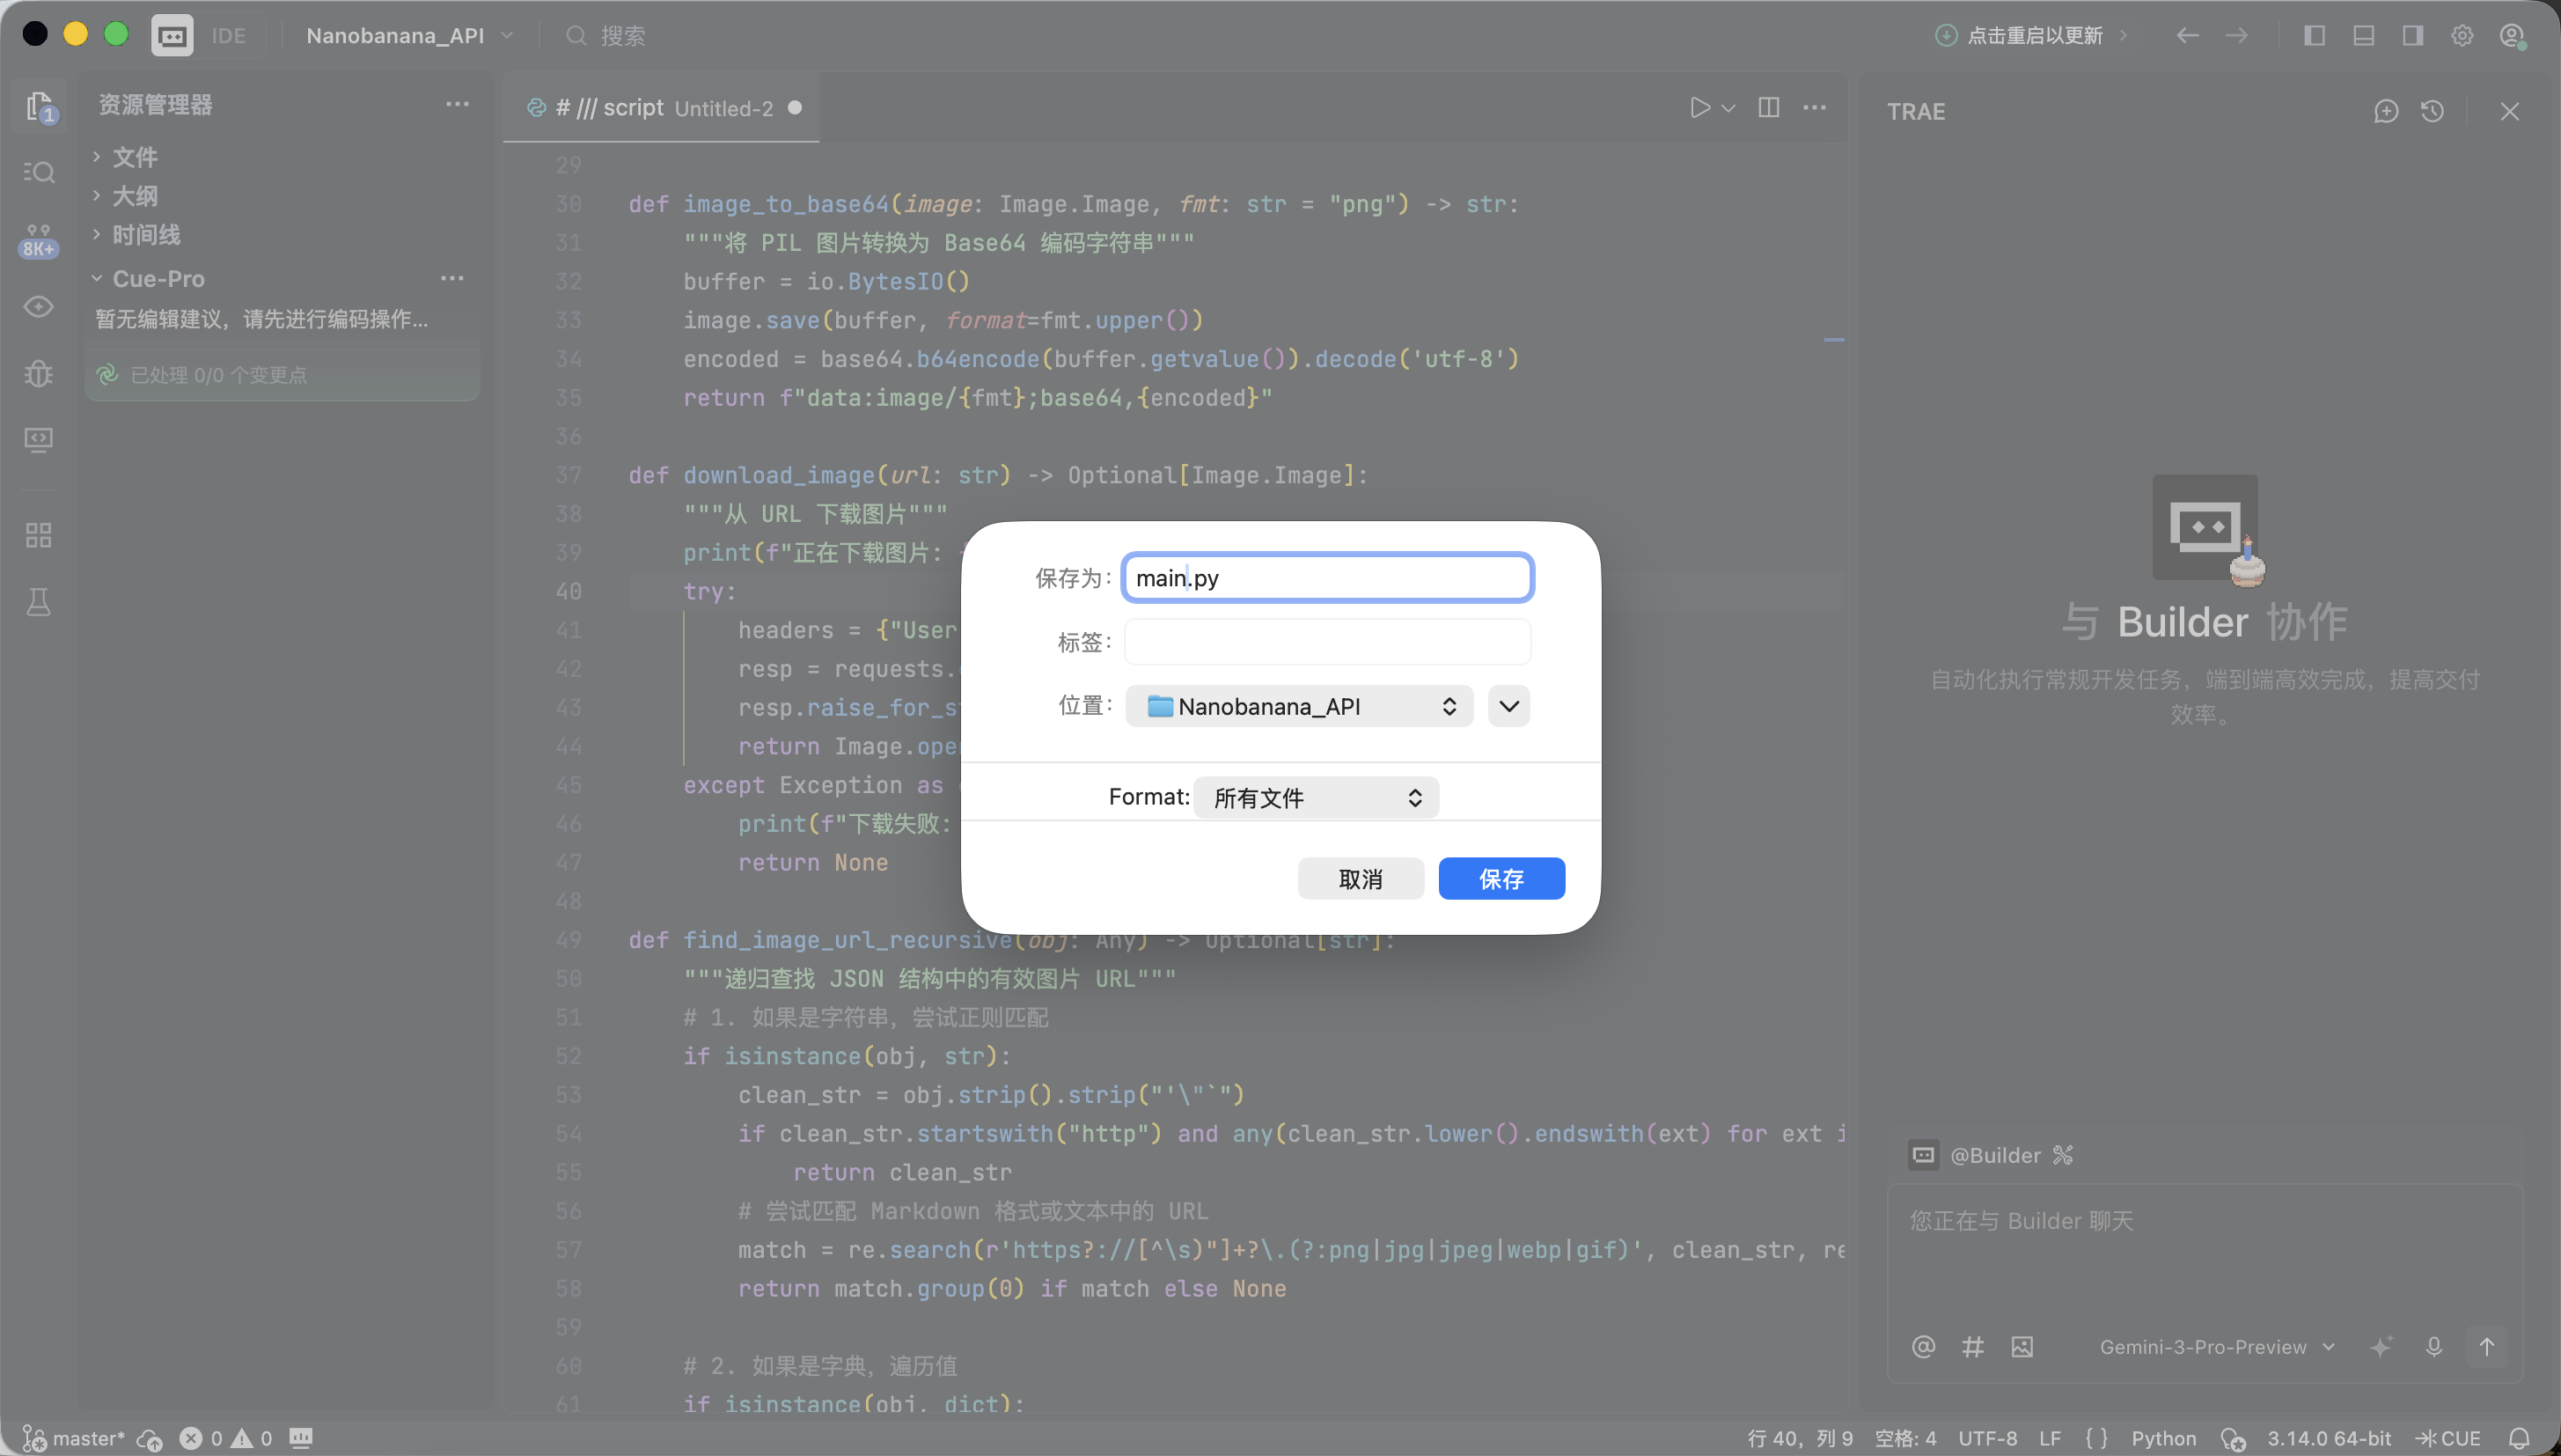The image size is (2561, 1456).
Task: Open chat history clock icon
Action: click(2432, 111)
